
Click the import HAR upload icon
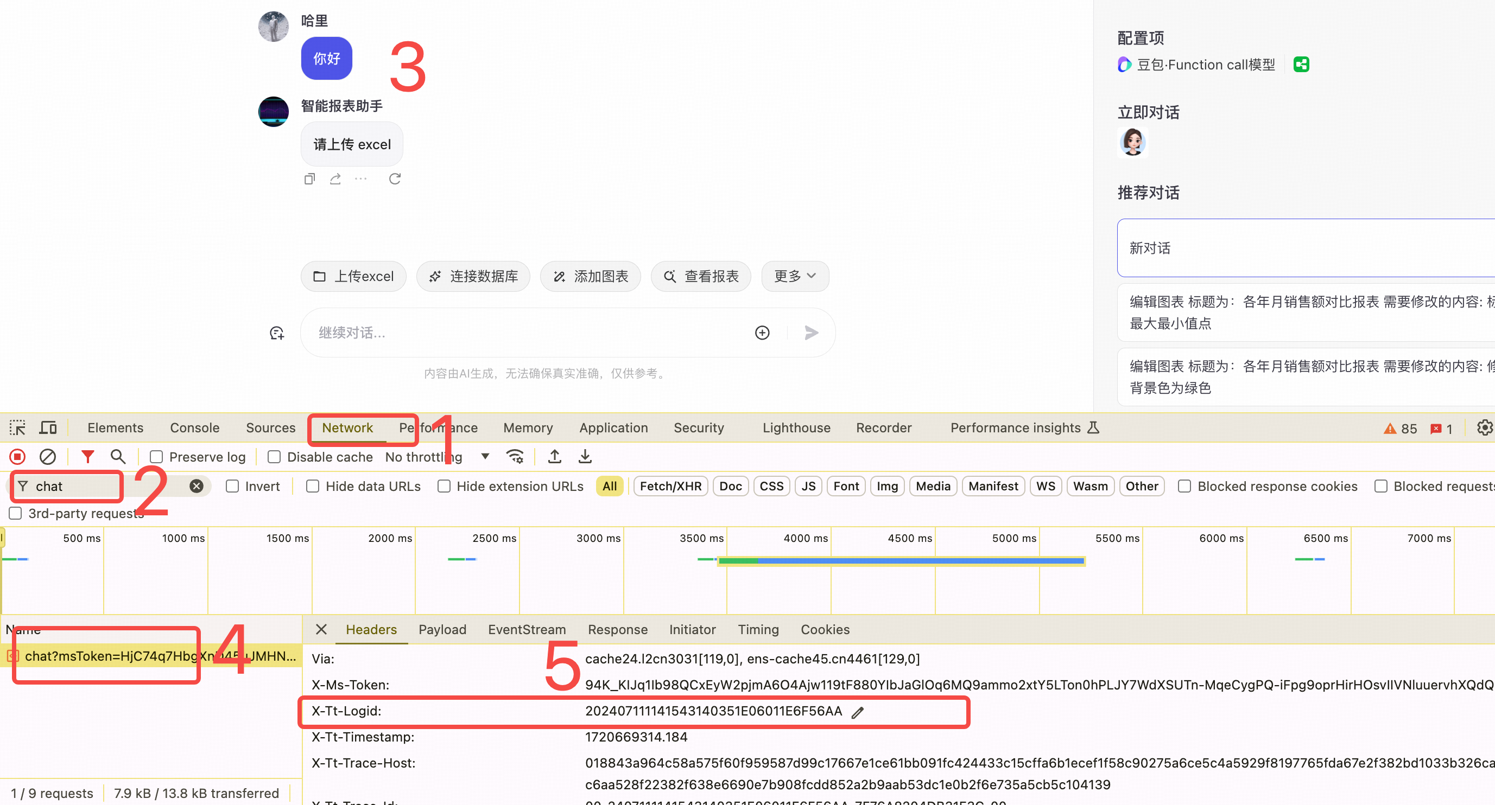(x=554, y=457)
